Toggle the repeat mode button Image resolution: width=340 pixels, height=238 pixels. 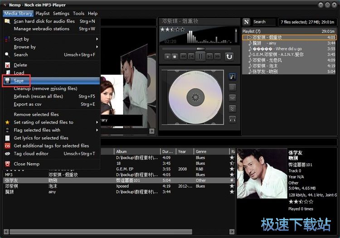tap(229, 57)
